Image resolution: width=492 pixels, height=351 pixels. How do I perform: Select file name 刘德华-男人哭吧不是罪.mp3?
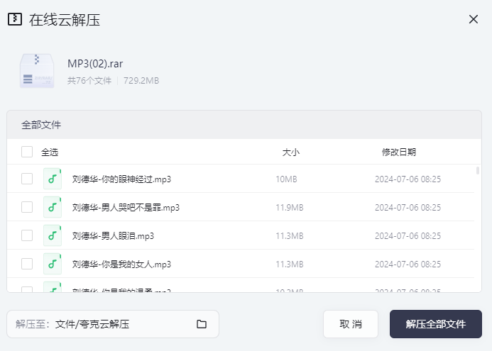(x=126, y=208)
